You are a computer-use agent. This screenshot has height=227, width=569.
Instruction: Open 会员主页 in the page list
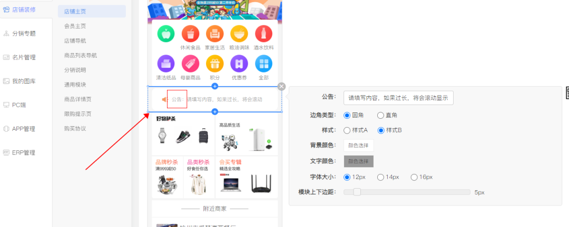pyautogui.click(x=75, y=26)
